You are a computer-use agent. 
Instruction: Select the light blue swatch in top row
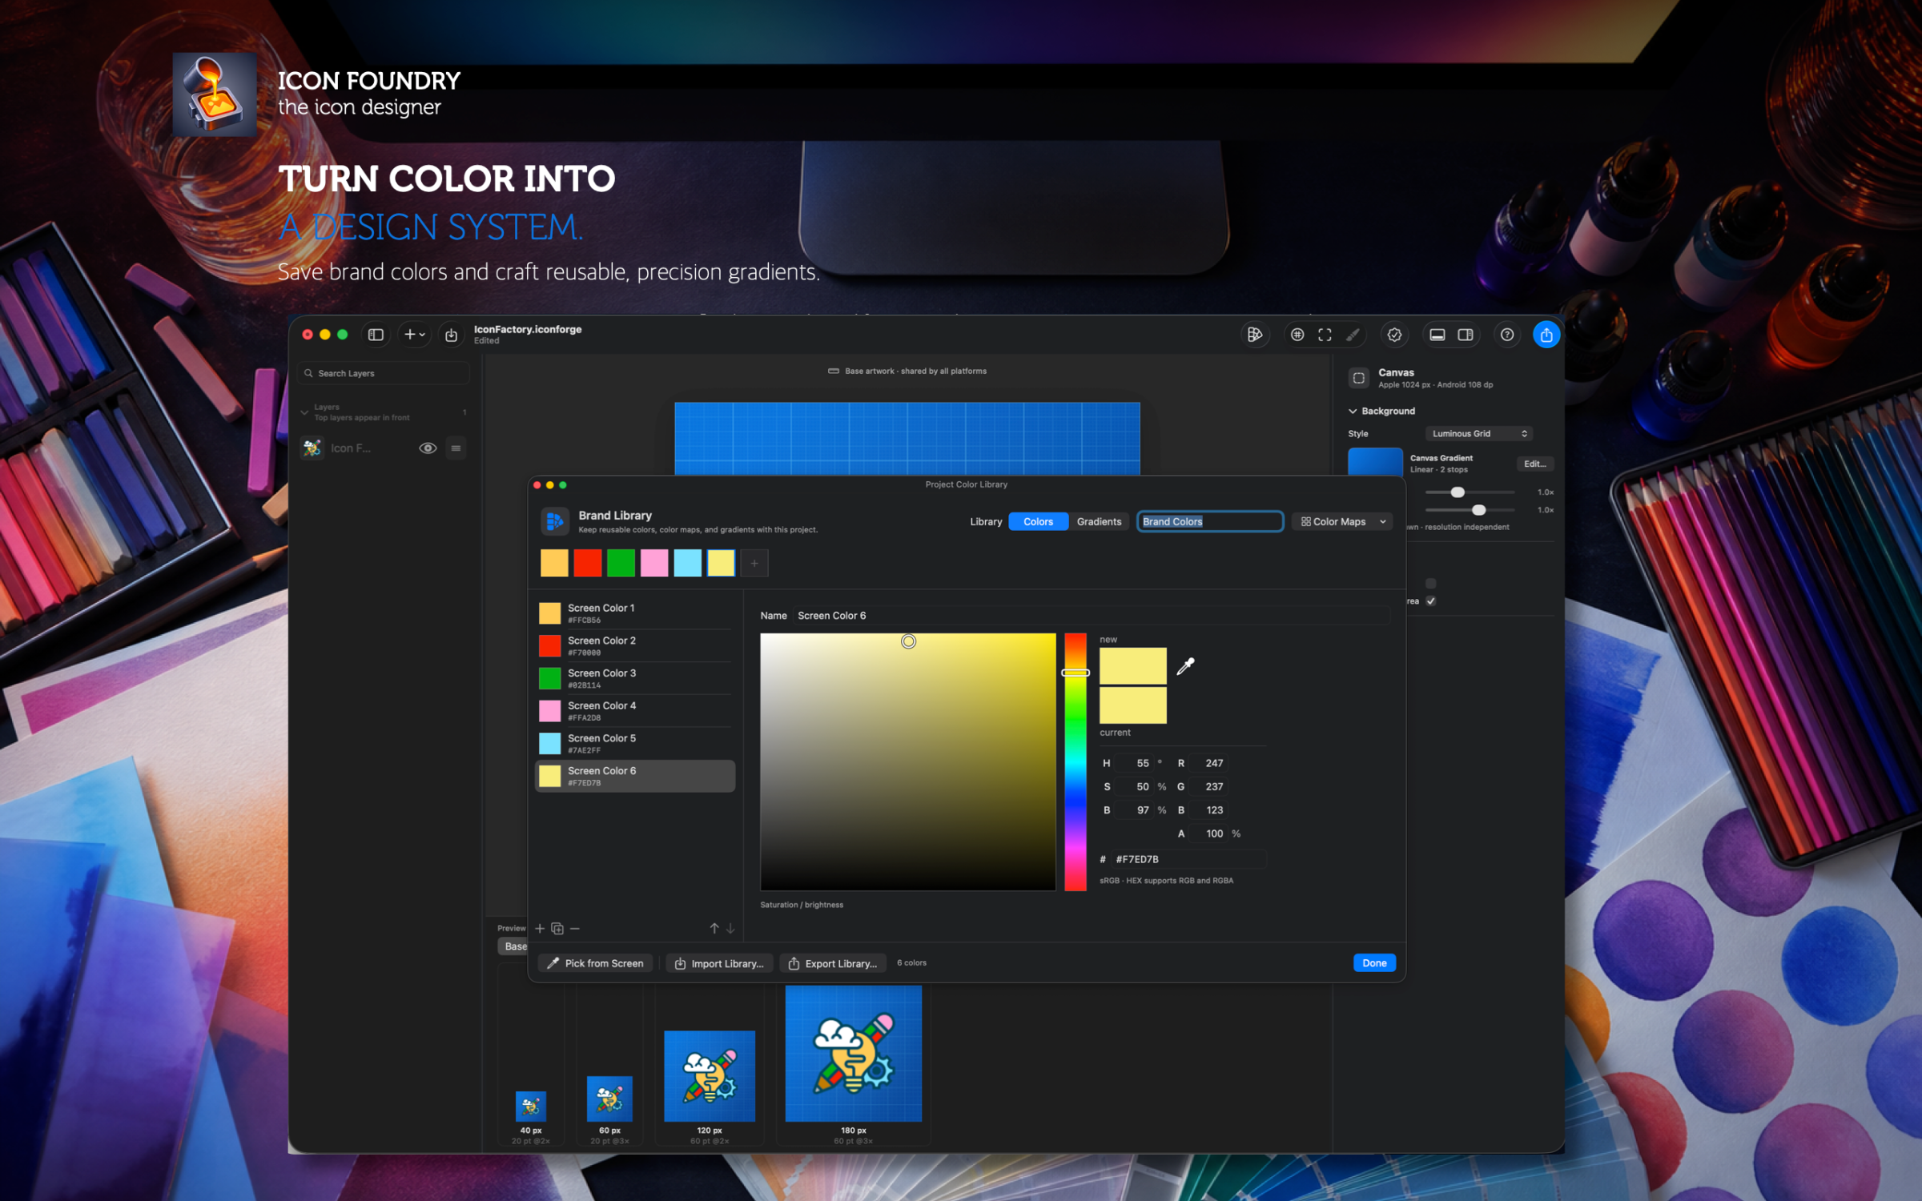687,563
